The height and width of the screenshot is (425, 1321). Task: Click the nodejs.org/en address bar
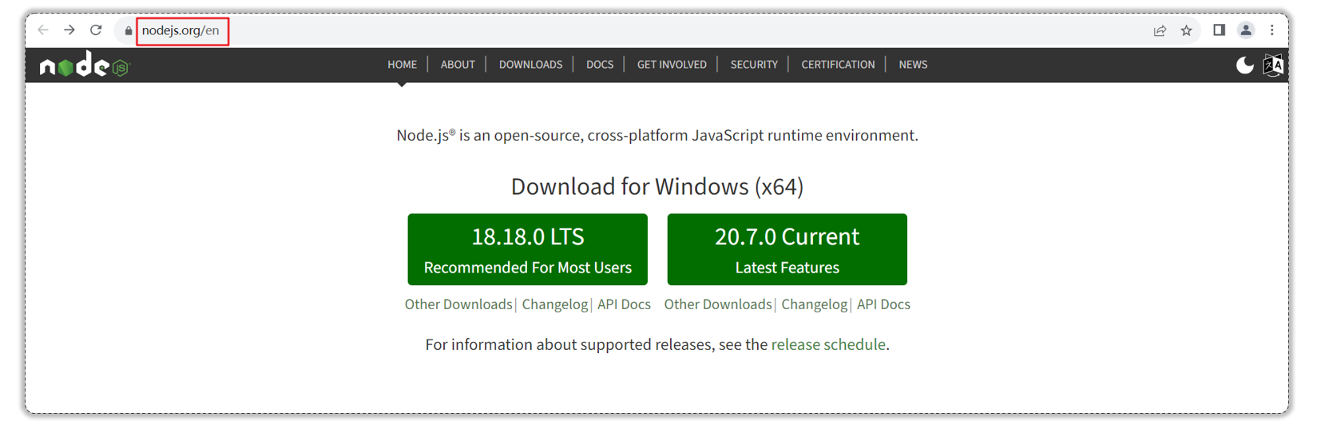(180, 30)
